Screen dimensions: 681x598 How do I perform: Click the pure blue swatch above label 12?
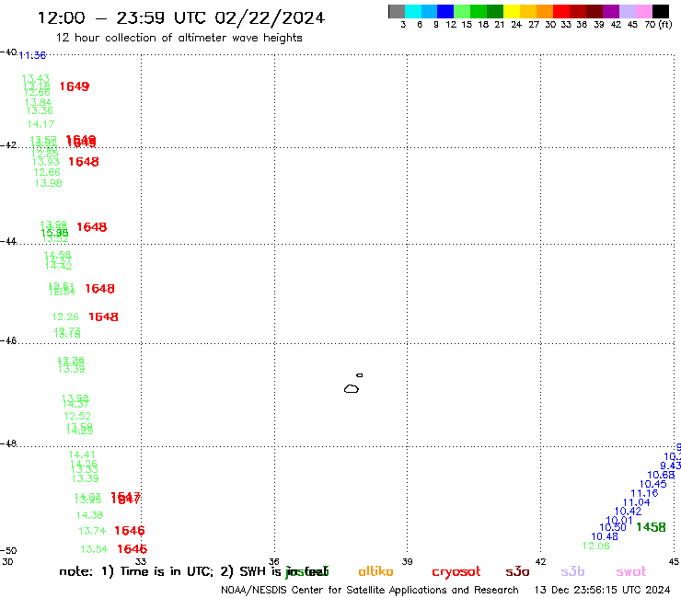point(445,11)
